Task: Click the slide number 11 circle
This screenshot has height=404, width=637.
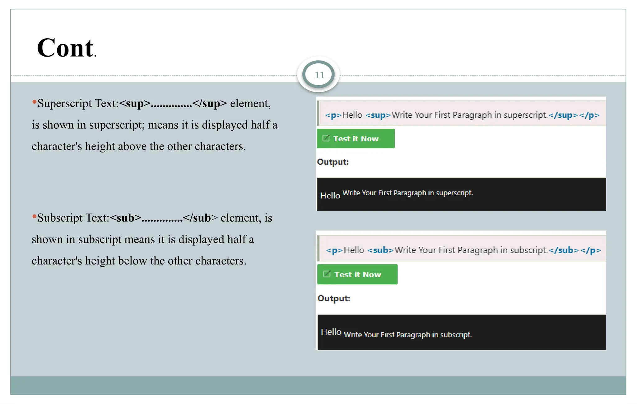Action: tap(319, 75)
